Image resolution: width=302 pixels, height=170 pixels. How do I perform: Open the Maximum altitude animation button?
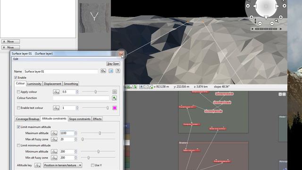coord(54,133)
